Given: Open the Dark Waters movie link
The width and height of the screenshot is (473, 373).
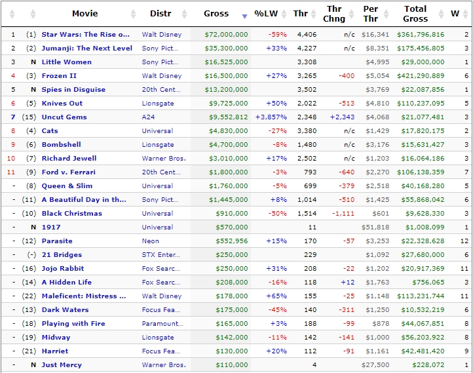Looking at the screenshot, I should (65, 310).
